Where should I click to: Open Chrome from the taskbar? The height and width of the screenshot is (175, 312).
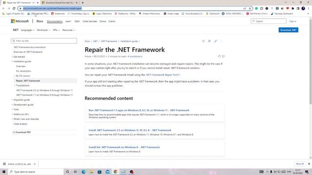point(116,172)
